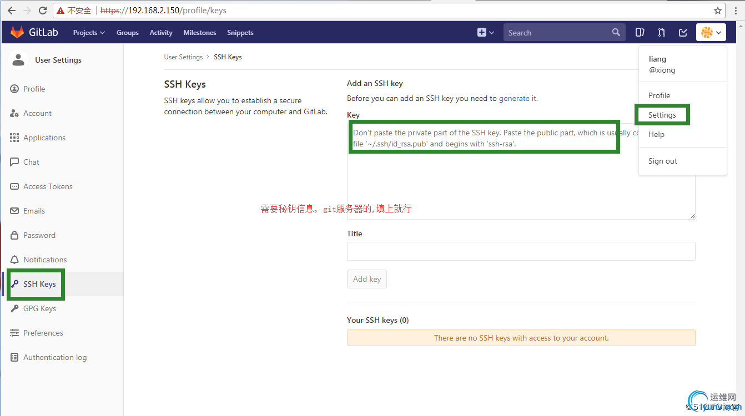Screen dimensions: 745x416
Task: Open Milestones in the top navbar
Action: tap(200, 33)
